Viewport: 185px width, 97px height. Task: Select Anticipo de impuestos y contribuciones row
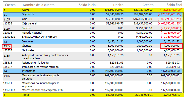point(93,57)
